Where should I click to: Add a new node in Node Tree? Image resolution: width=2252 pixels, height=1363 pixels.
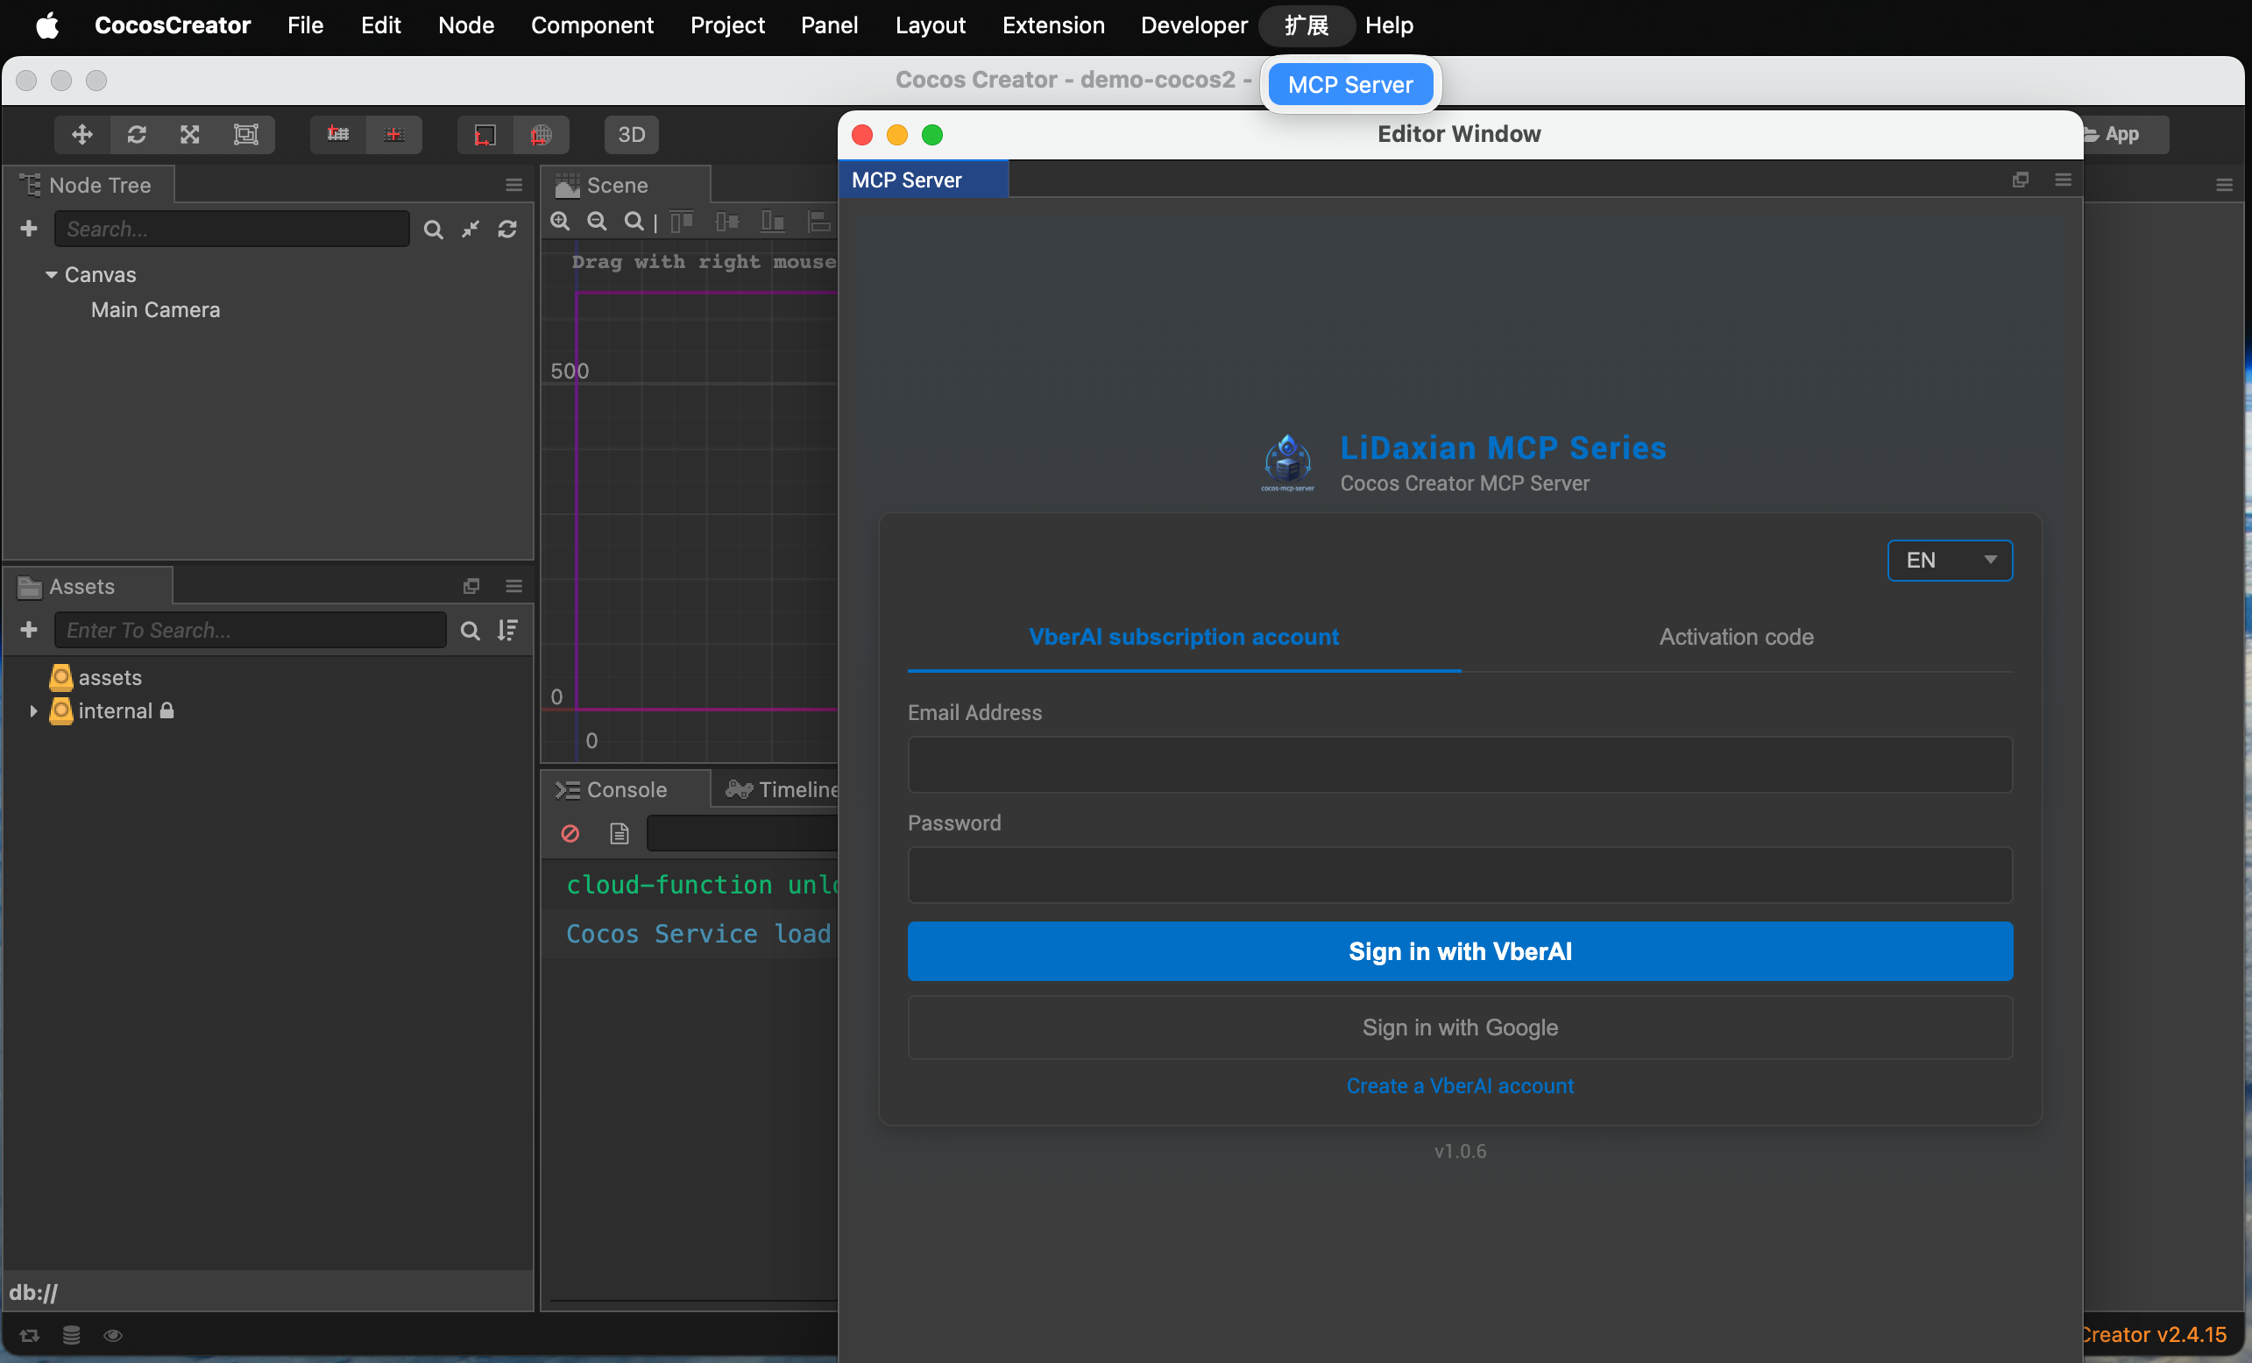(x=29, y=229)
